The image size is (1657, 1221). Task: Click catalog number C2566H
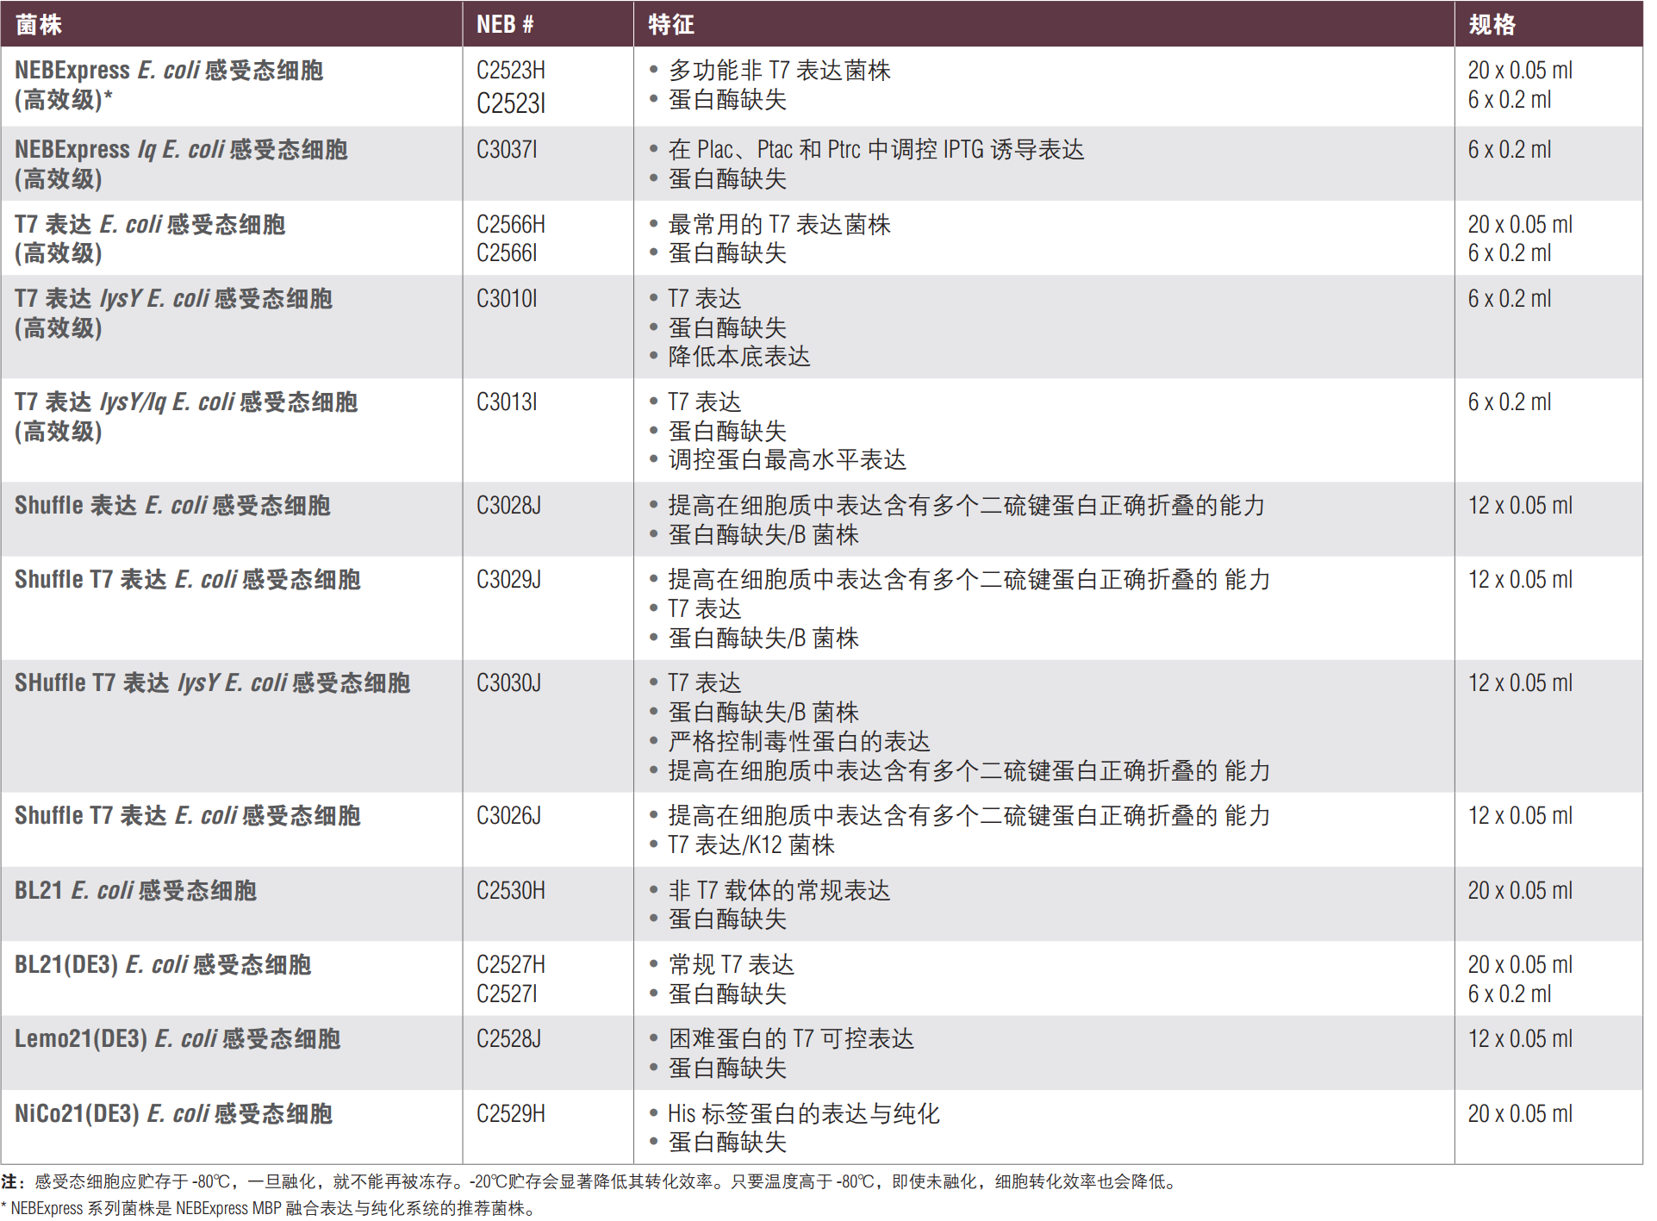click(510, 224)
